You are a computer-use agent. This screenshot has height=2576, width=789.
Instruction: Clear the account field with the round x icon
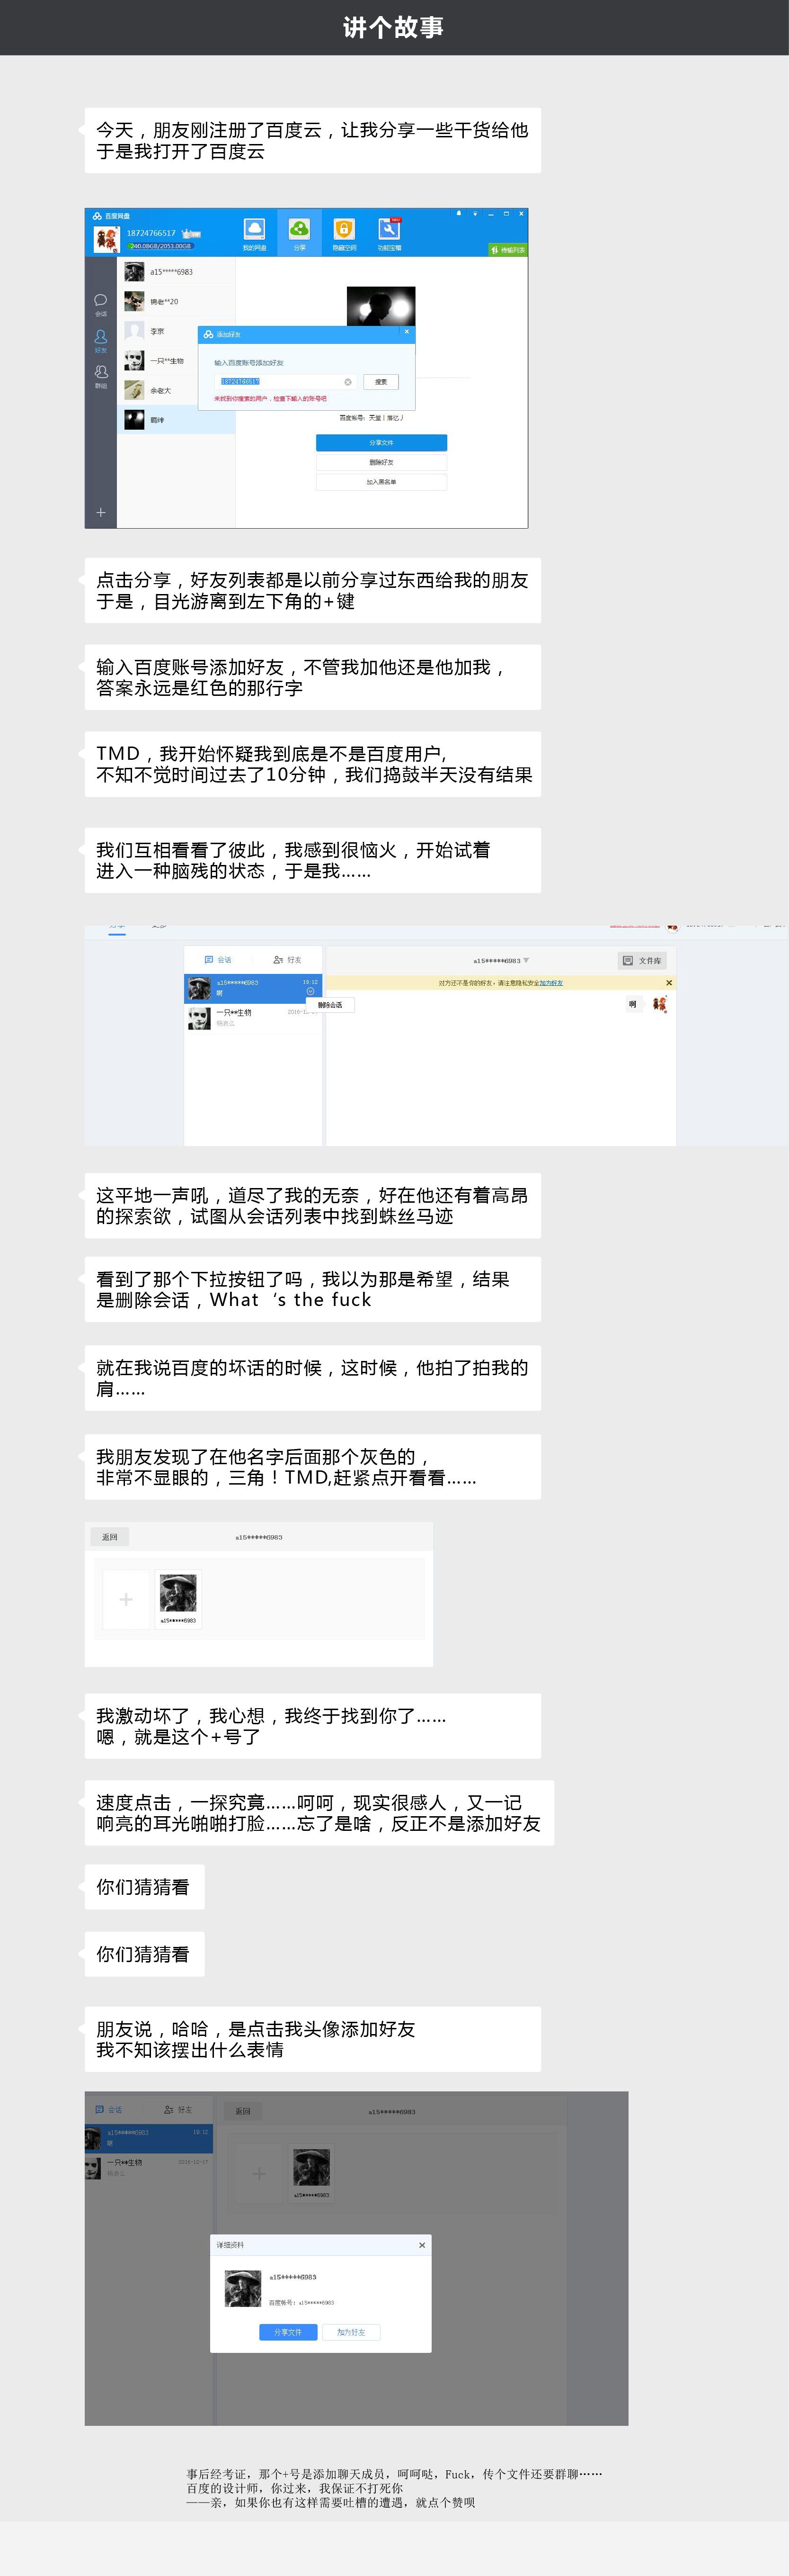pos(347,382)
